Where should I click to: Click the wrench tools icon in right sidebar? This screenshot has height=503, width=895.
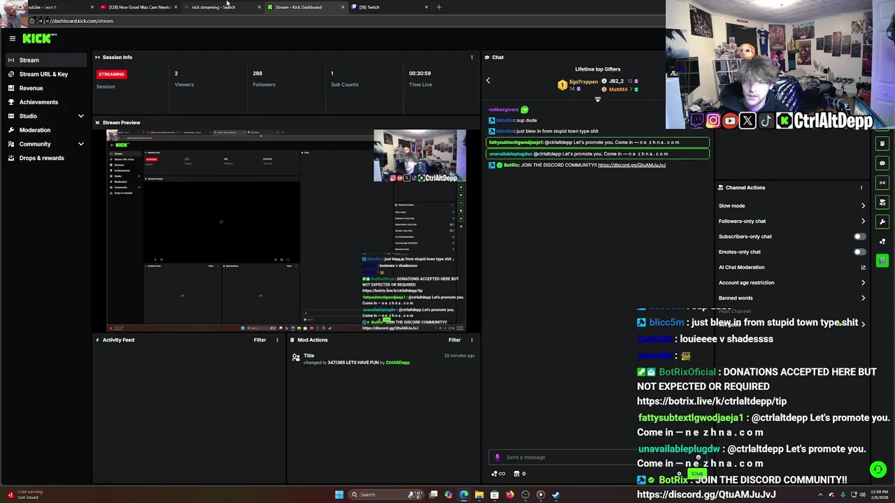coord(882,221)
